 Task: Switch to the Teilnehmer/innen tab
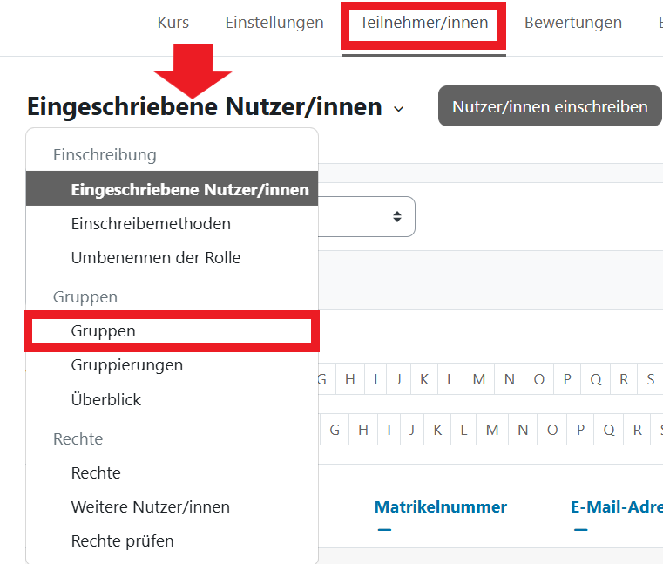pos(423,23)
